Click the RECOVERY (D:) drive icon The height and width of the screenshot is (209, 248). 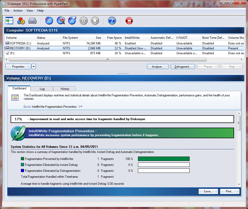[x=7, y=48]
